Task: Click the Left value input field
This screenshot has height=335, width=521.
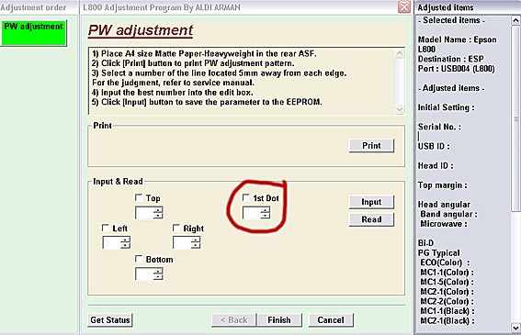Action: (111, 242)
